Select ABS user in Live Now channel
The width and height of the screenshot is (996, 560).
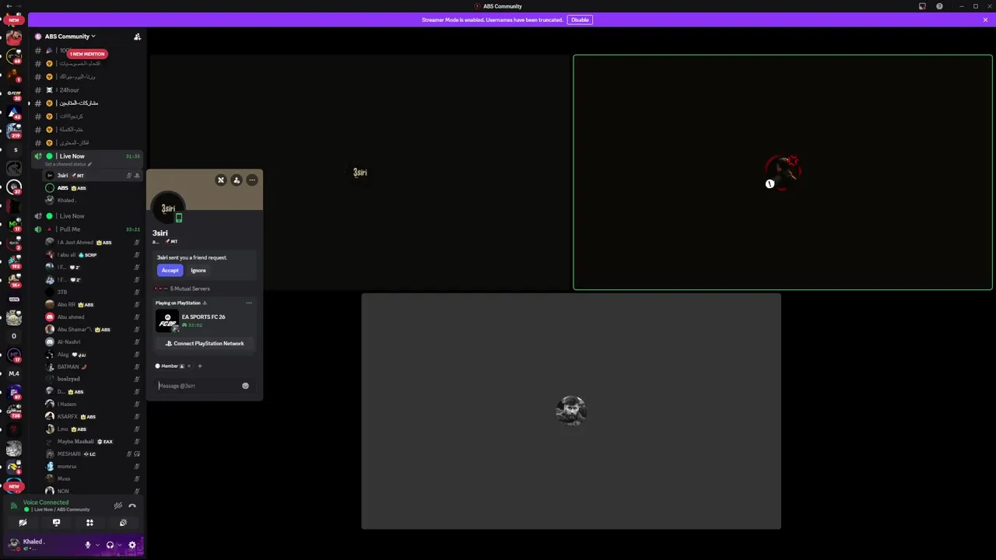(92, 188)
